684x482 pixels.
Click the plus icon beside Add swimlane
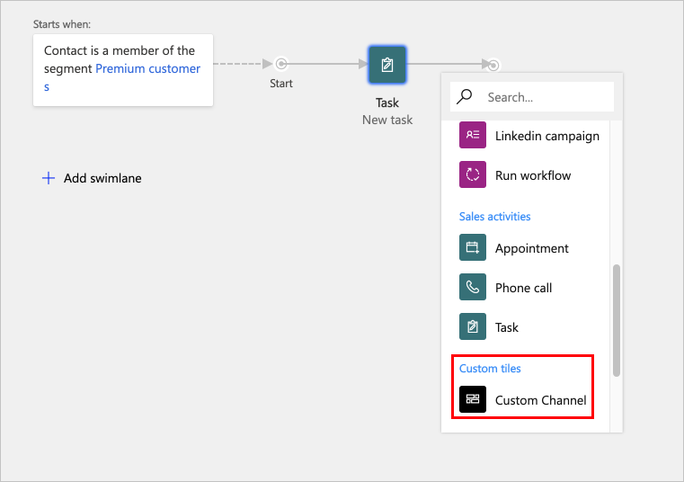tap(49, 178)
